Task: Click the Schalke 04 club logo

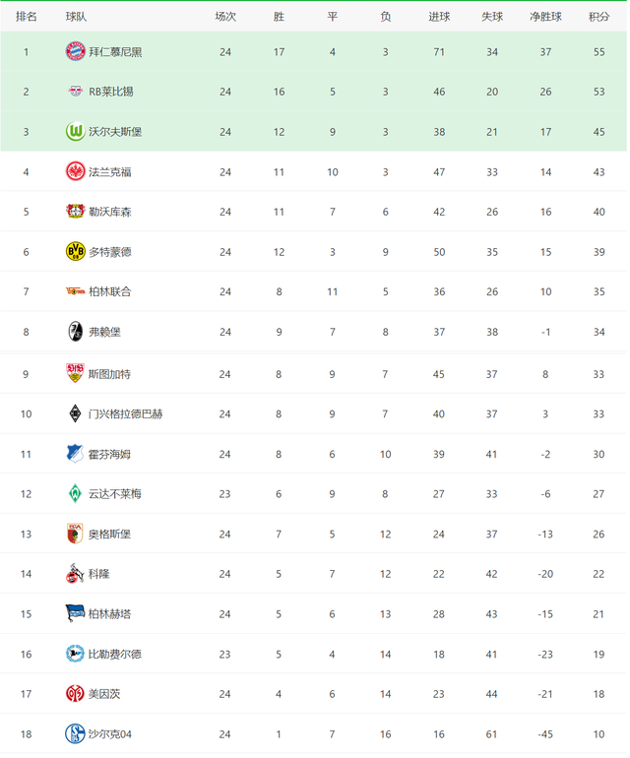Action: [x=76, y=733]
